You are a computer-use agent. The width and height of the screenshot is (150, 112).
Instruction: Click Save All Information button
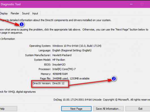coord(108,109)
